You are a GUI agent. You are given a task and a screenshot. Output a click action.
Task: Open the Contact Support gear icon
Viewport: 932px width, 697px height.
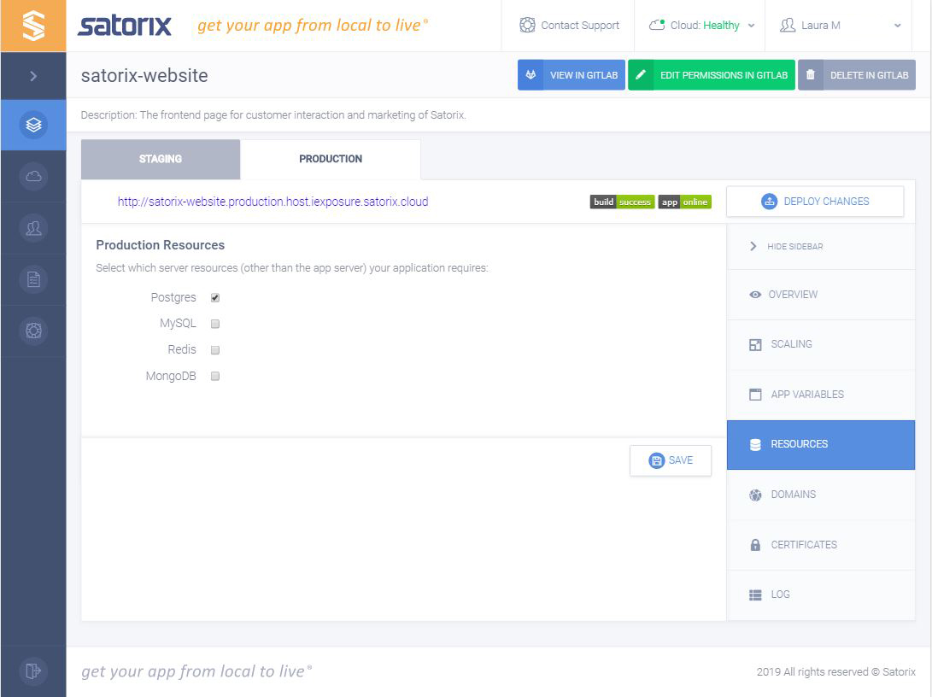tap(528, 25)
